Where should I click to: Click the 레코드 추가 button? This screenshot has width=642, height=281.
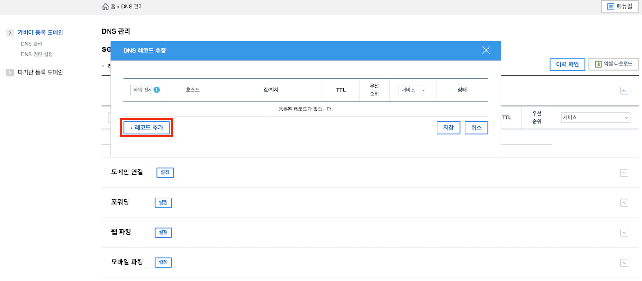pyautogui.click(x=146, y=128)
